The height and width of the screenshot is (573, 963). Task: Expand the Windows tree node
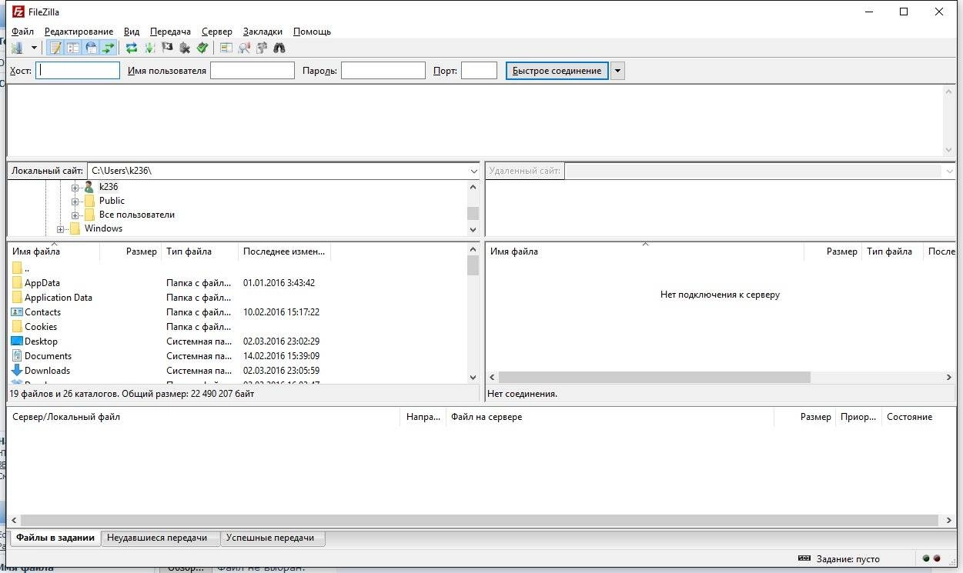[61, 228]
